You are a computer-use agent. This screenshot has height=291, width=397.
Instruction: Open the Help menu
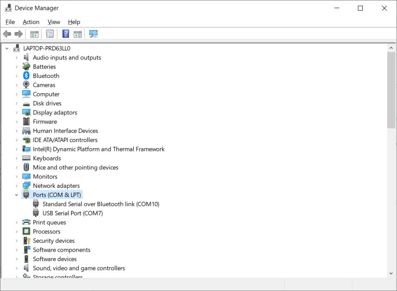[x=74, y=22]
